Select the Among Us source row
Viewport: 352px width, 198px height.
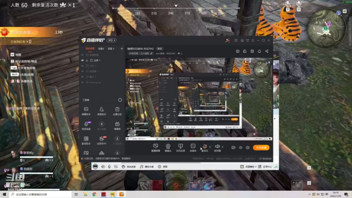(x=102, y=82)
